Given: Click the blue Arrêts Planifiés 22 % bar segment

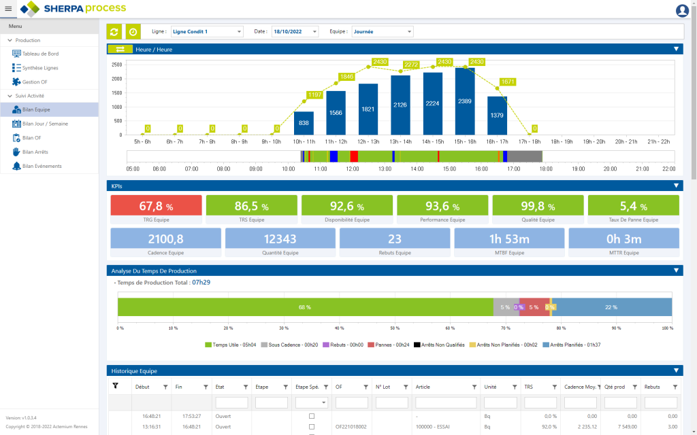Looking at the screenshot, I should click(611, 307).
